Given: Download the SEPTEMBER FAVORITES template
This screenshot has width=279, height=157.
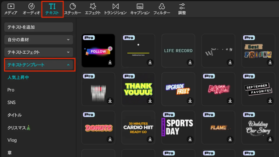Looking at the screenshot, I should (x=270, y=101).
